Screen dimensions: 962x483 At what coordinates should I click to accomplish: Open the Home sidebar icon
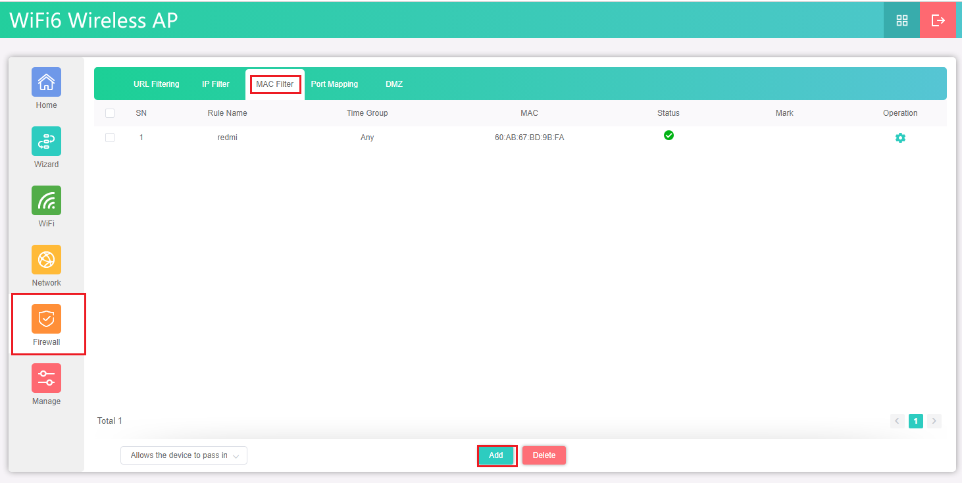46,82
